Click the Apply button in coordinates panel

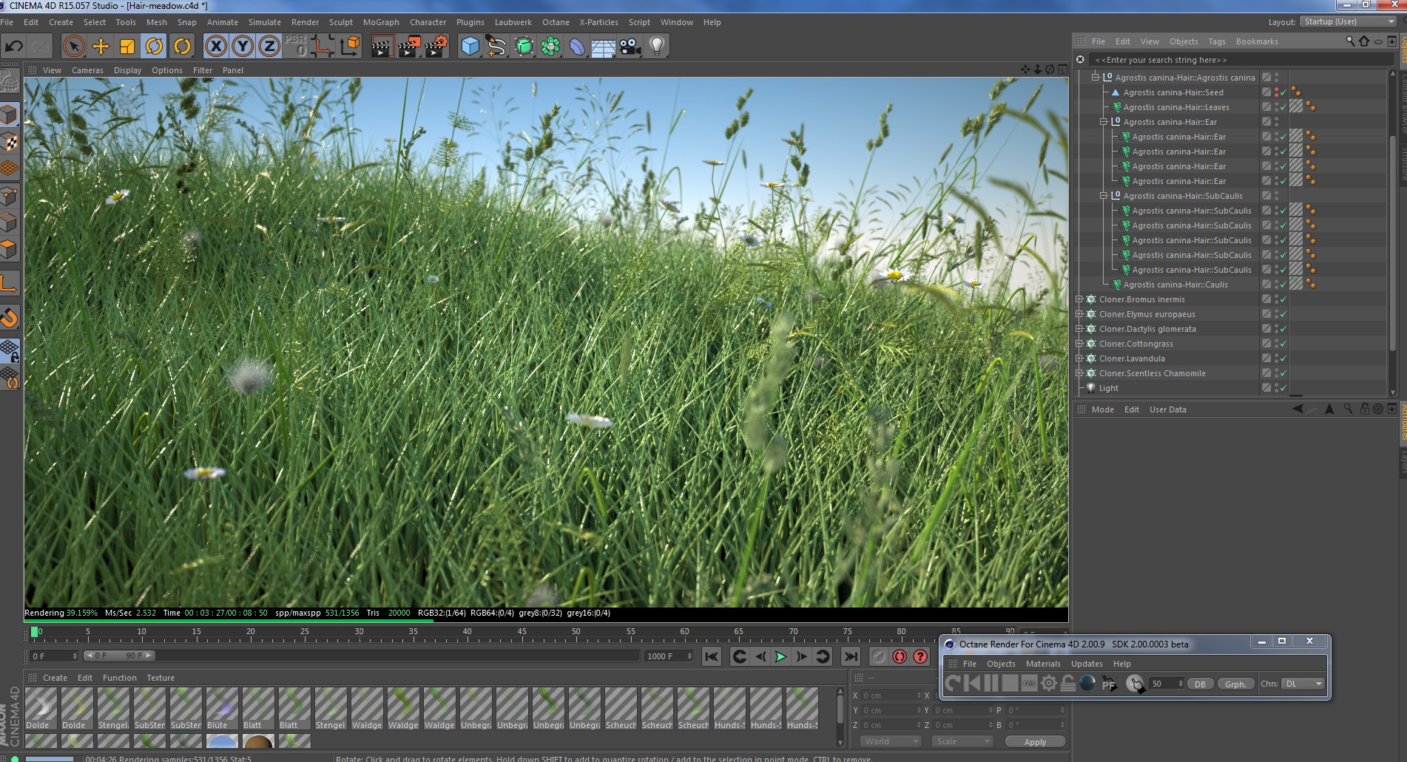(x=1035, y=742)
